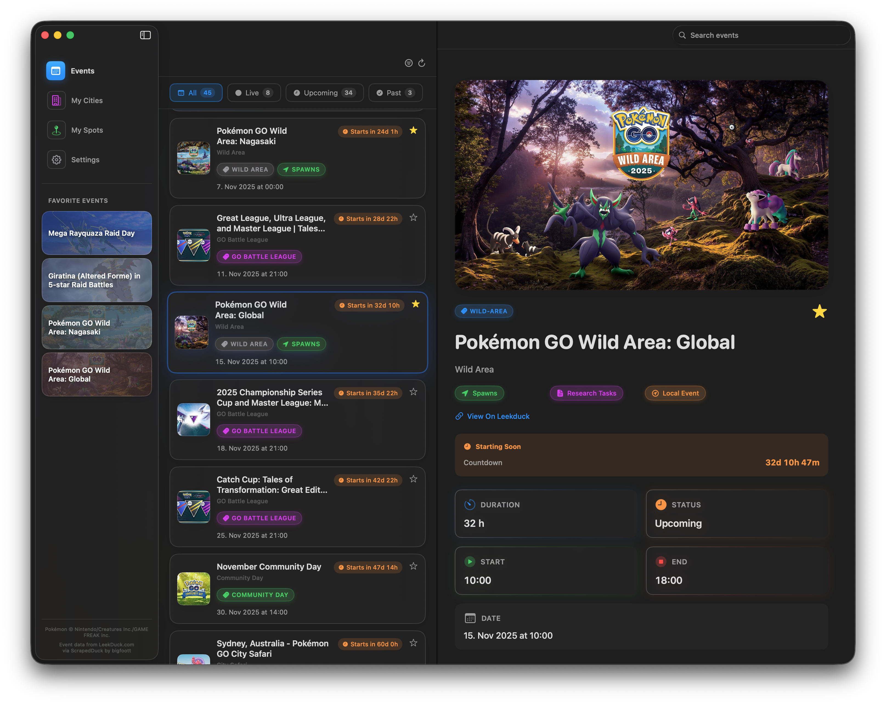The height and width of the screenshot is (705, 886).
Task: Open My Spots section
Action: pyautogui.click(x=87, y=130)
